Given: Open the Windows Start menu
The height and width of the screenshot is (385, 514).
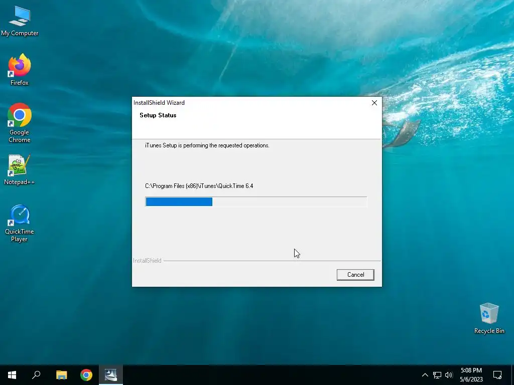Looking at the screenshot, I should point(12,375).
